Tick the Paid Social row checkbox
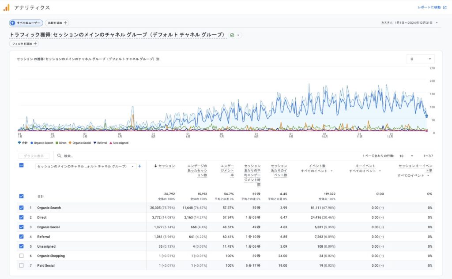 pos(22,266)
